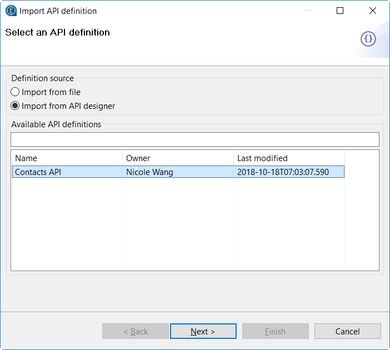Click the curly braces API definition icon
Screen dimensions: 390x350
[368, 38]
